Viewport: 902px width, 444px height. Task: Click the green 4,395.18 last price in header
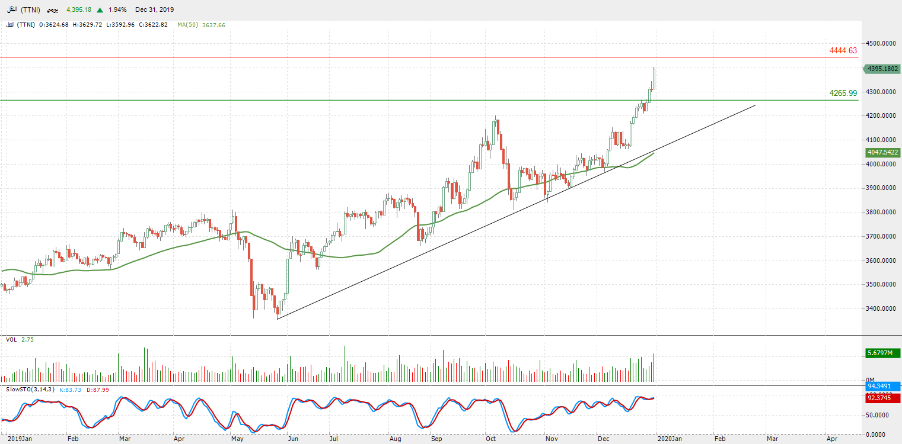[79, 10]
